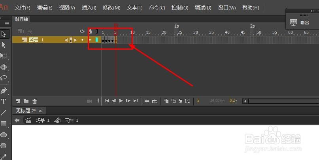Toggle Onion Skin Outlines button
This screenshot has height=160, width=319.
point(173,101)
